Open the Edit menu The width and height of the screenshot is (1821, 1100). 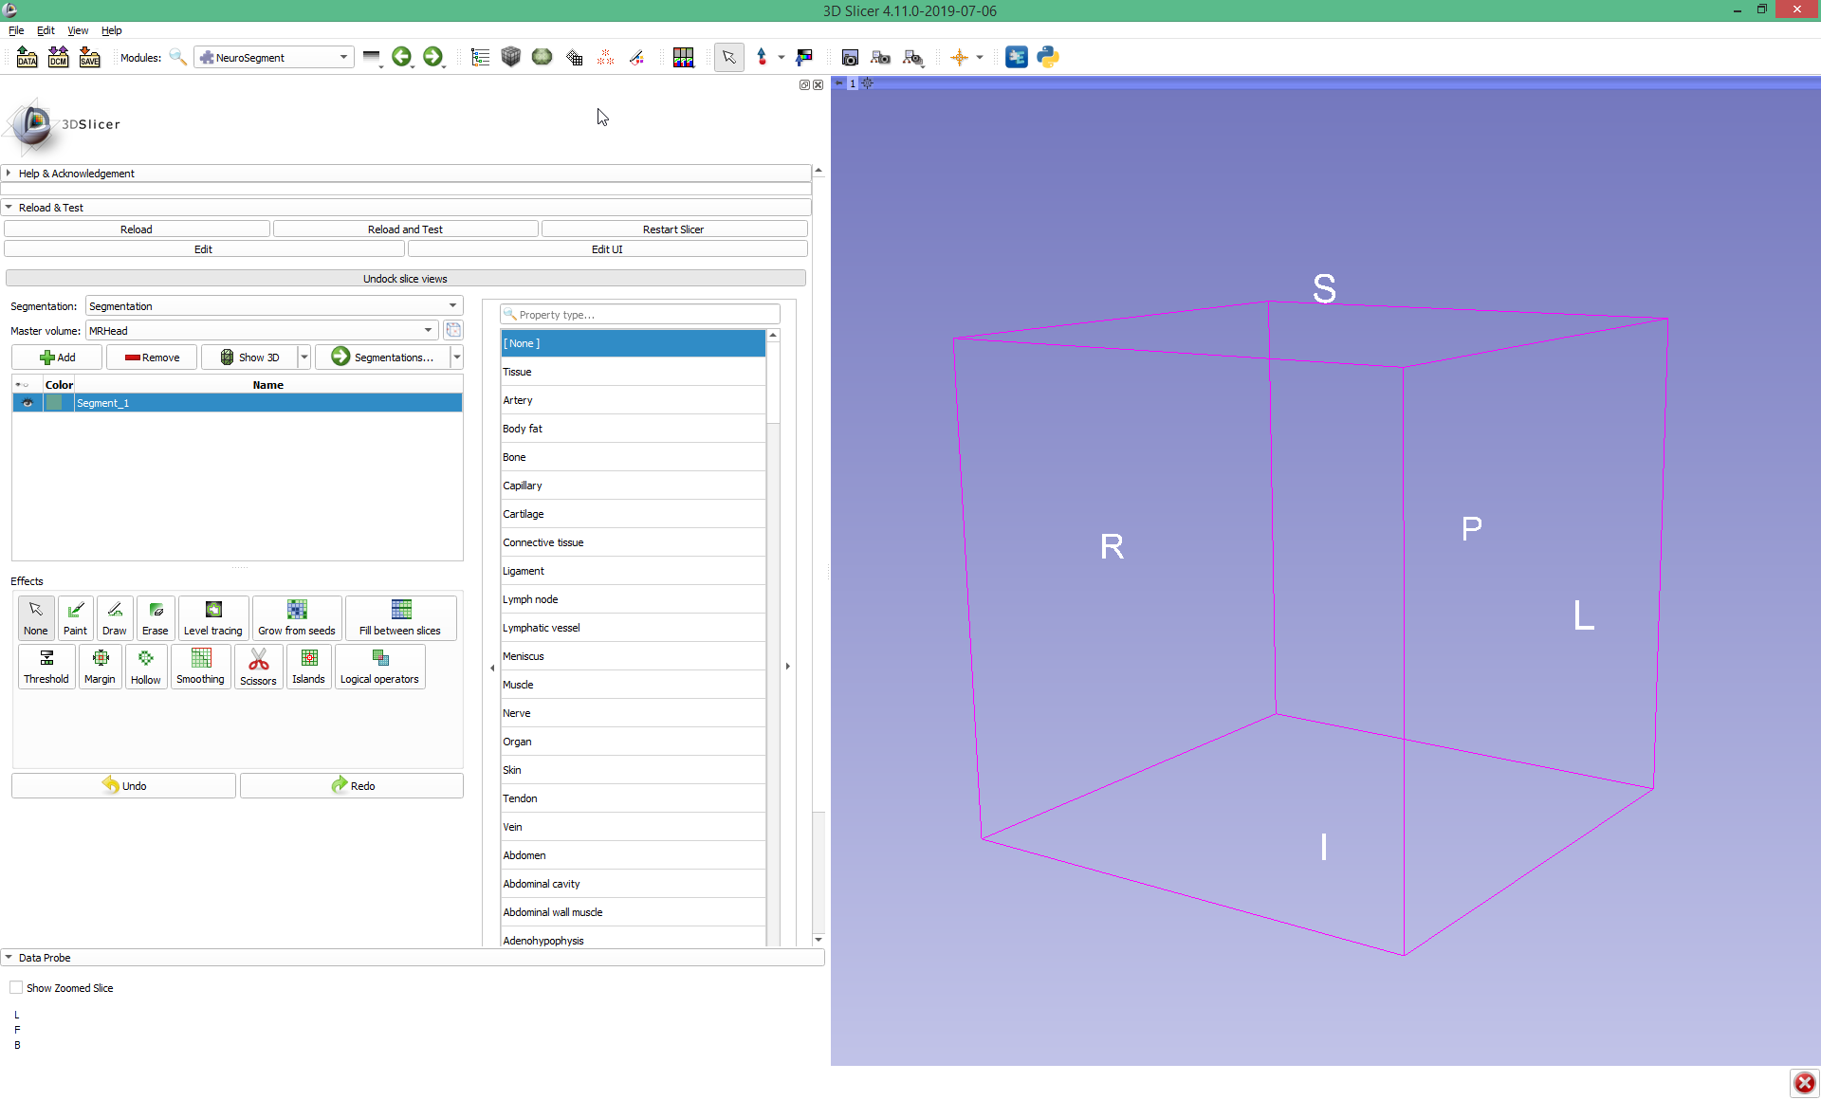tap(45, 30)
